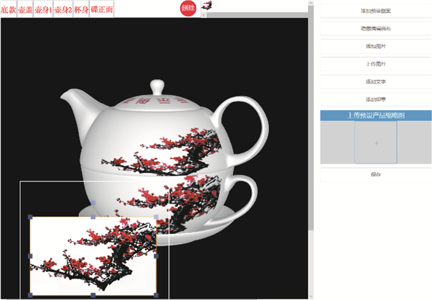Switch to the 壶身2 tab

coord(63,9)
